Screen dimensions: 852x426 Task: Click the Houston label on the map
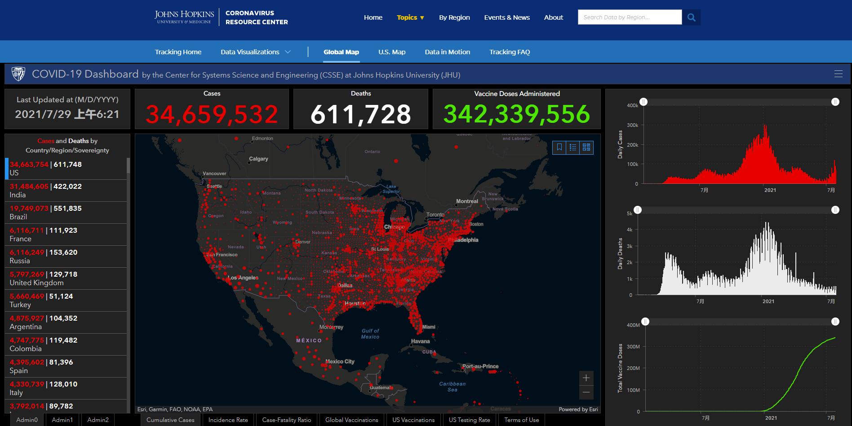coord(355,304)
